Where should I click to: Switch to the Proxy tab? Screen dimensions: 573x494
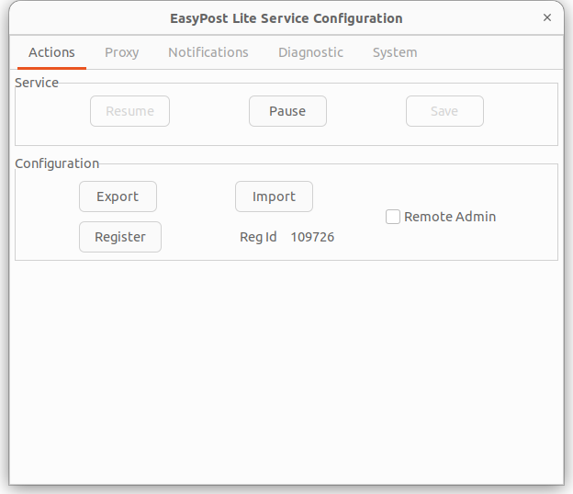[122, 52]
